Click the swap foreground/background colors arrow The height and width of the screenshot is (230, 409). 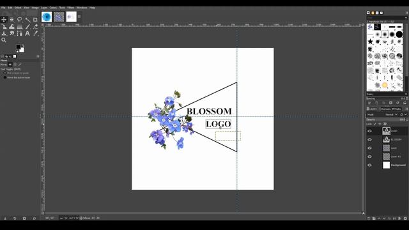pyautogui.click(x=23, y=45)
